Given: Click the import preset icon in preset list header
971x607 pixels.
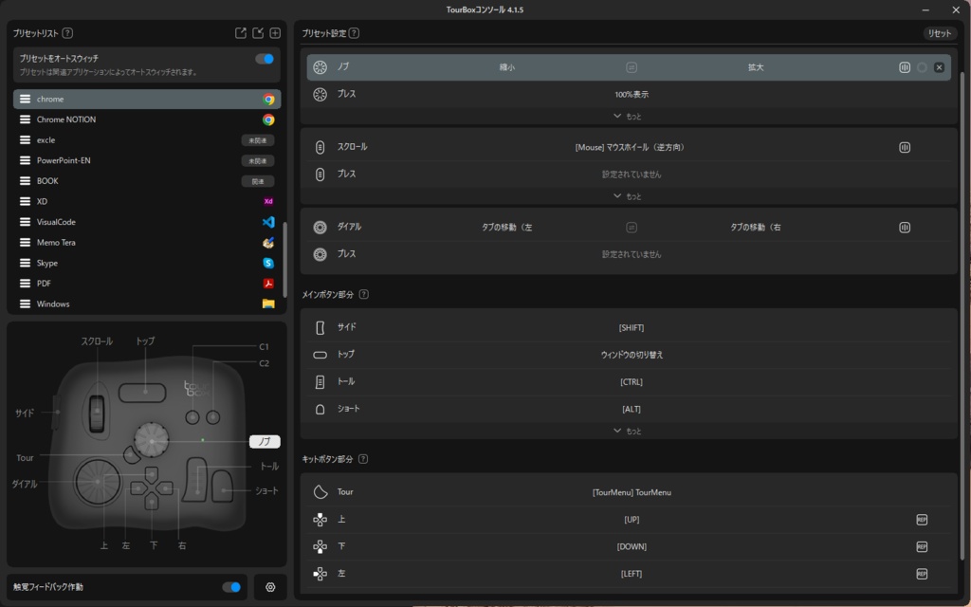Looking at the screenshot, I should 258,33.
